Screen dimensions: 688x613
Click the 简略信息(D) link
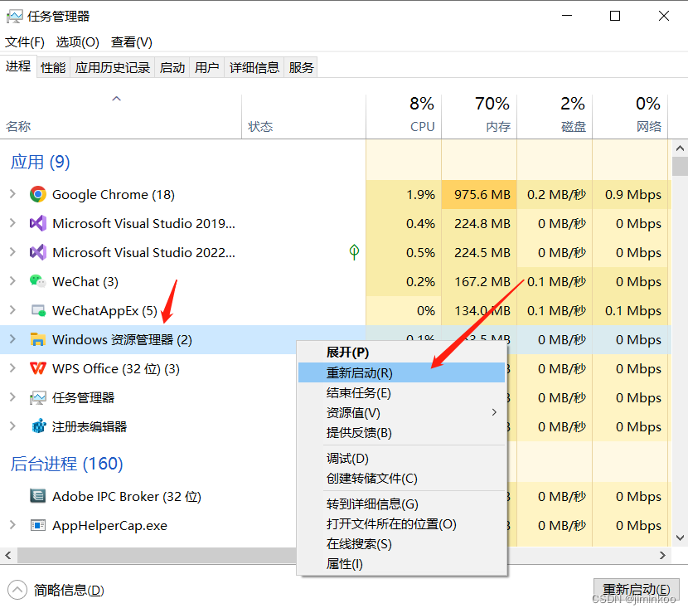click(69, 590)
